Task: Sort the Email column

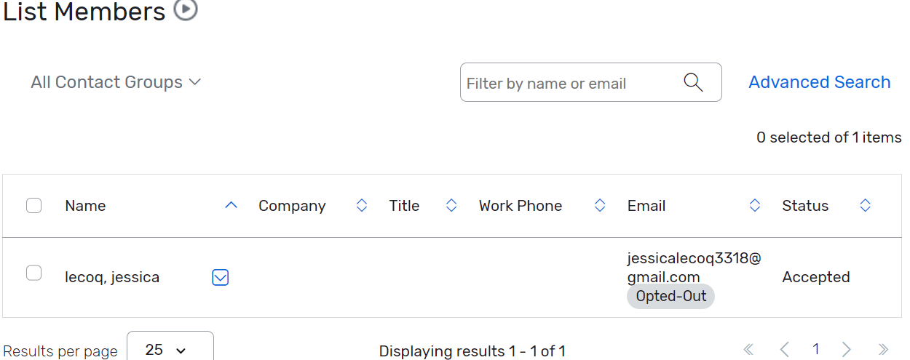Action: pyautogui.click(x=755, y=206)
